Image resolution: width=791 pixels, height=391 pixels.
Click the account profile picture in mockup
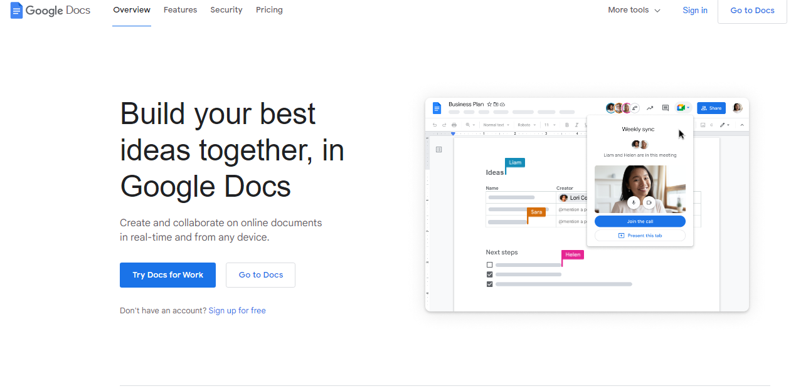point(737,108)
